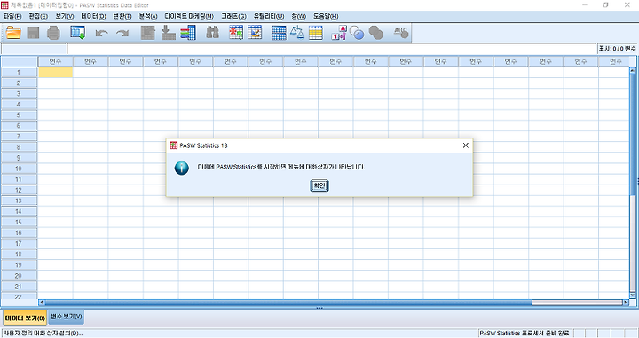Click the horizontal scrollbar thumb
The height and width of the screenshot is (338, 639).
pyautogui.click(x=288, y=303)
